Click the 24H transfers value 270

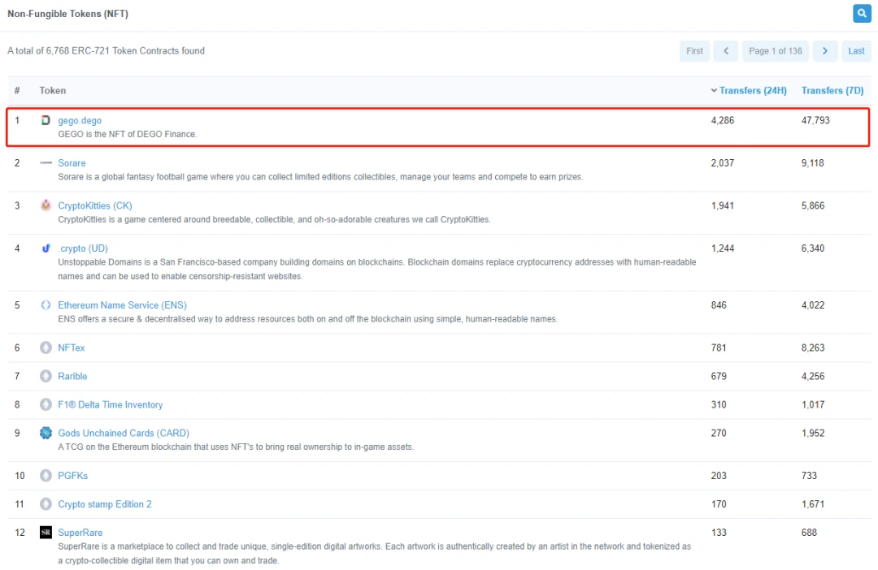[x=719, y=433]
